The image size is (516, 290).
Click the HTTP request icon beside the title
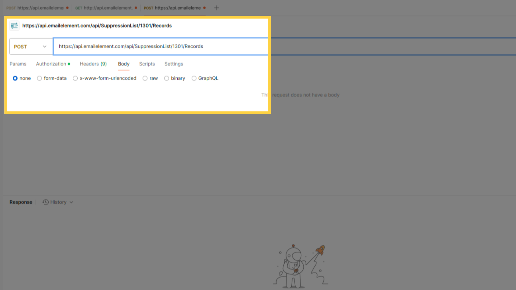click(14, 26)
